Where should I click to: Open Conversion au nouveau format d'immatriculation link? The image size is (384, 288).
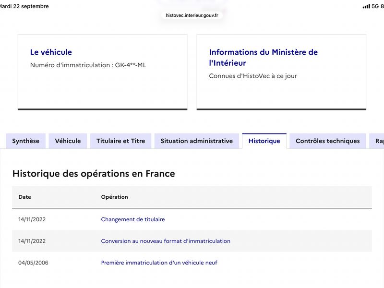coord(166,241)
